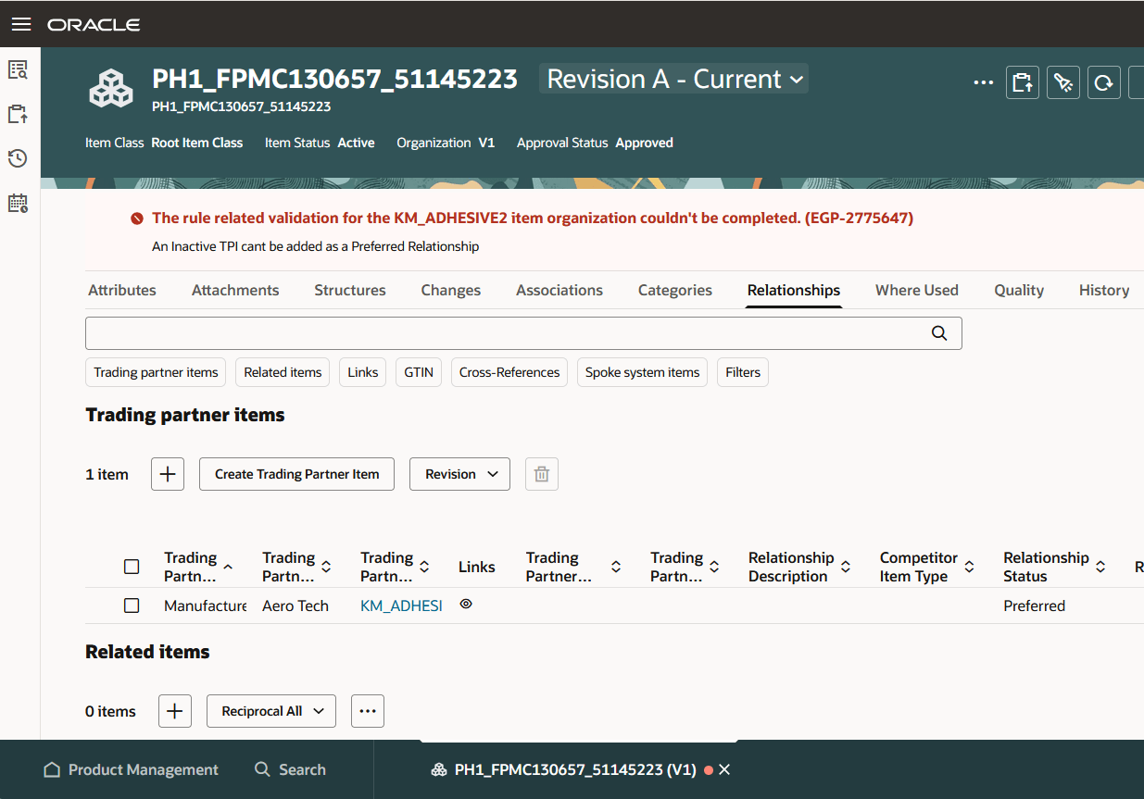Image resolution: width=1144 pixels, height=799 pixels.
Task: View links eye icon for KM_ADHESI row
Action: 466,604
